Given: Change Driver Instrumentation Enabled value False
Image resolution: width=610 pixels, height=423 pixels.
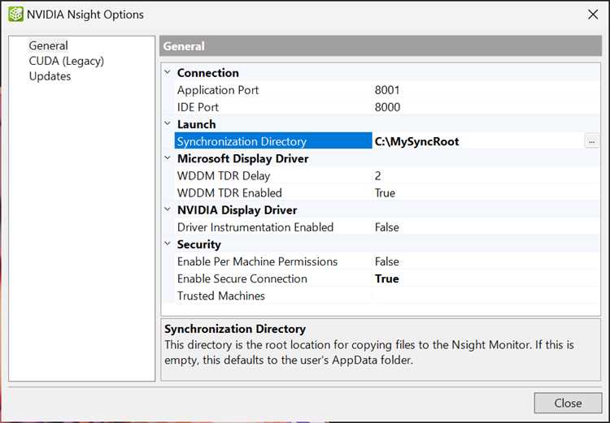Looking at the screenshot, I should click(x=486, y=227).
